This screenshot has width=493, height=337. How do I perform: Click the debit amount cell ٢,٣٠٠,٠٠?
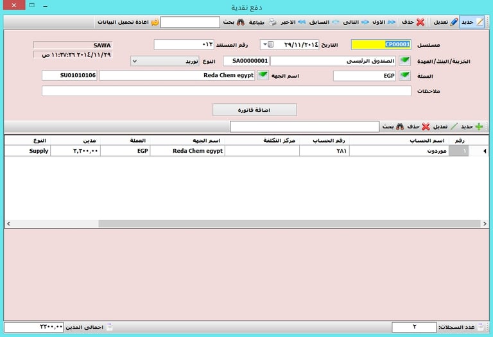[x=76, y=151]
